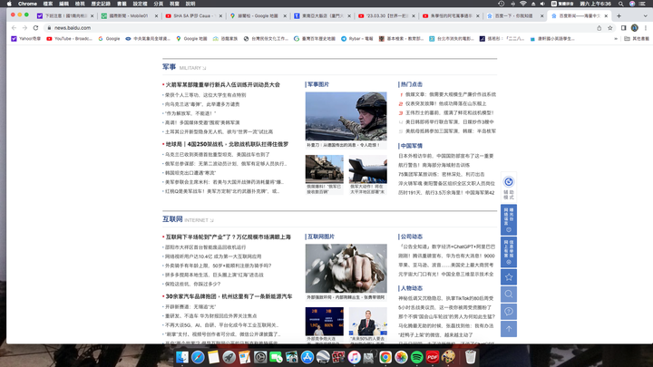Screen dimensions: 653x367
Task: Open headline 互联网下半场轮到产业了
Action: pos(229,237)
